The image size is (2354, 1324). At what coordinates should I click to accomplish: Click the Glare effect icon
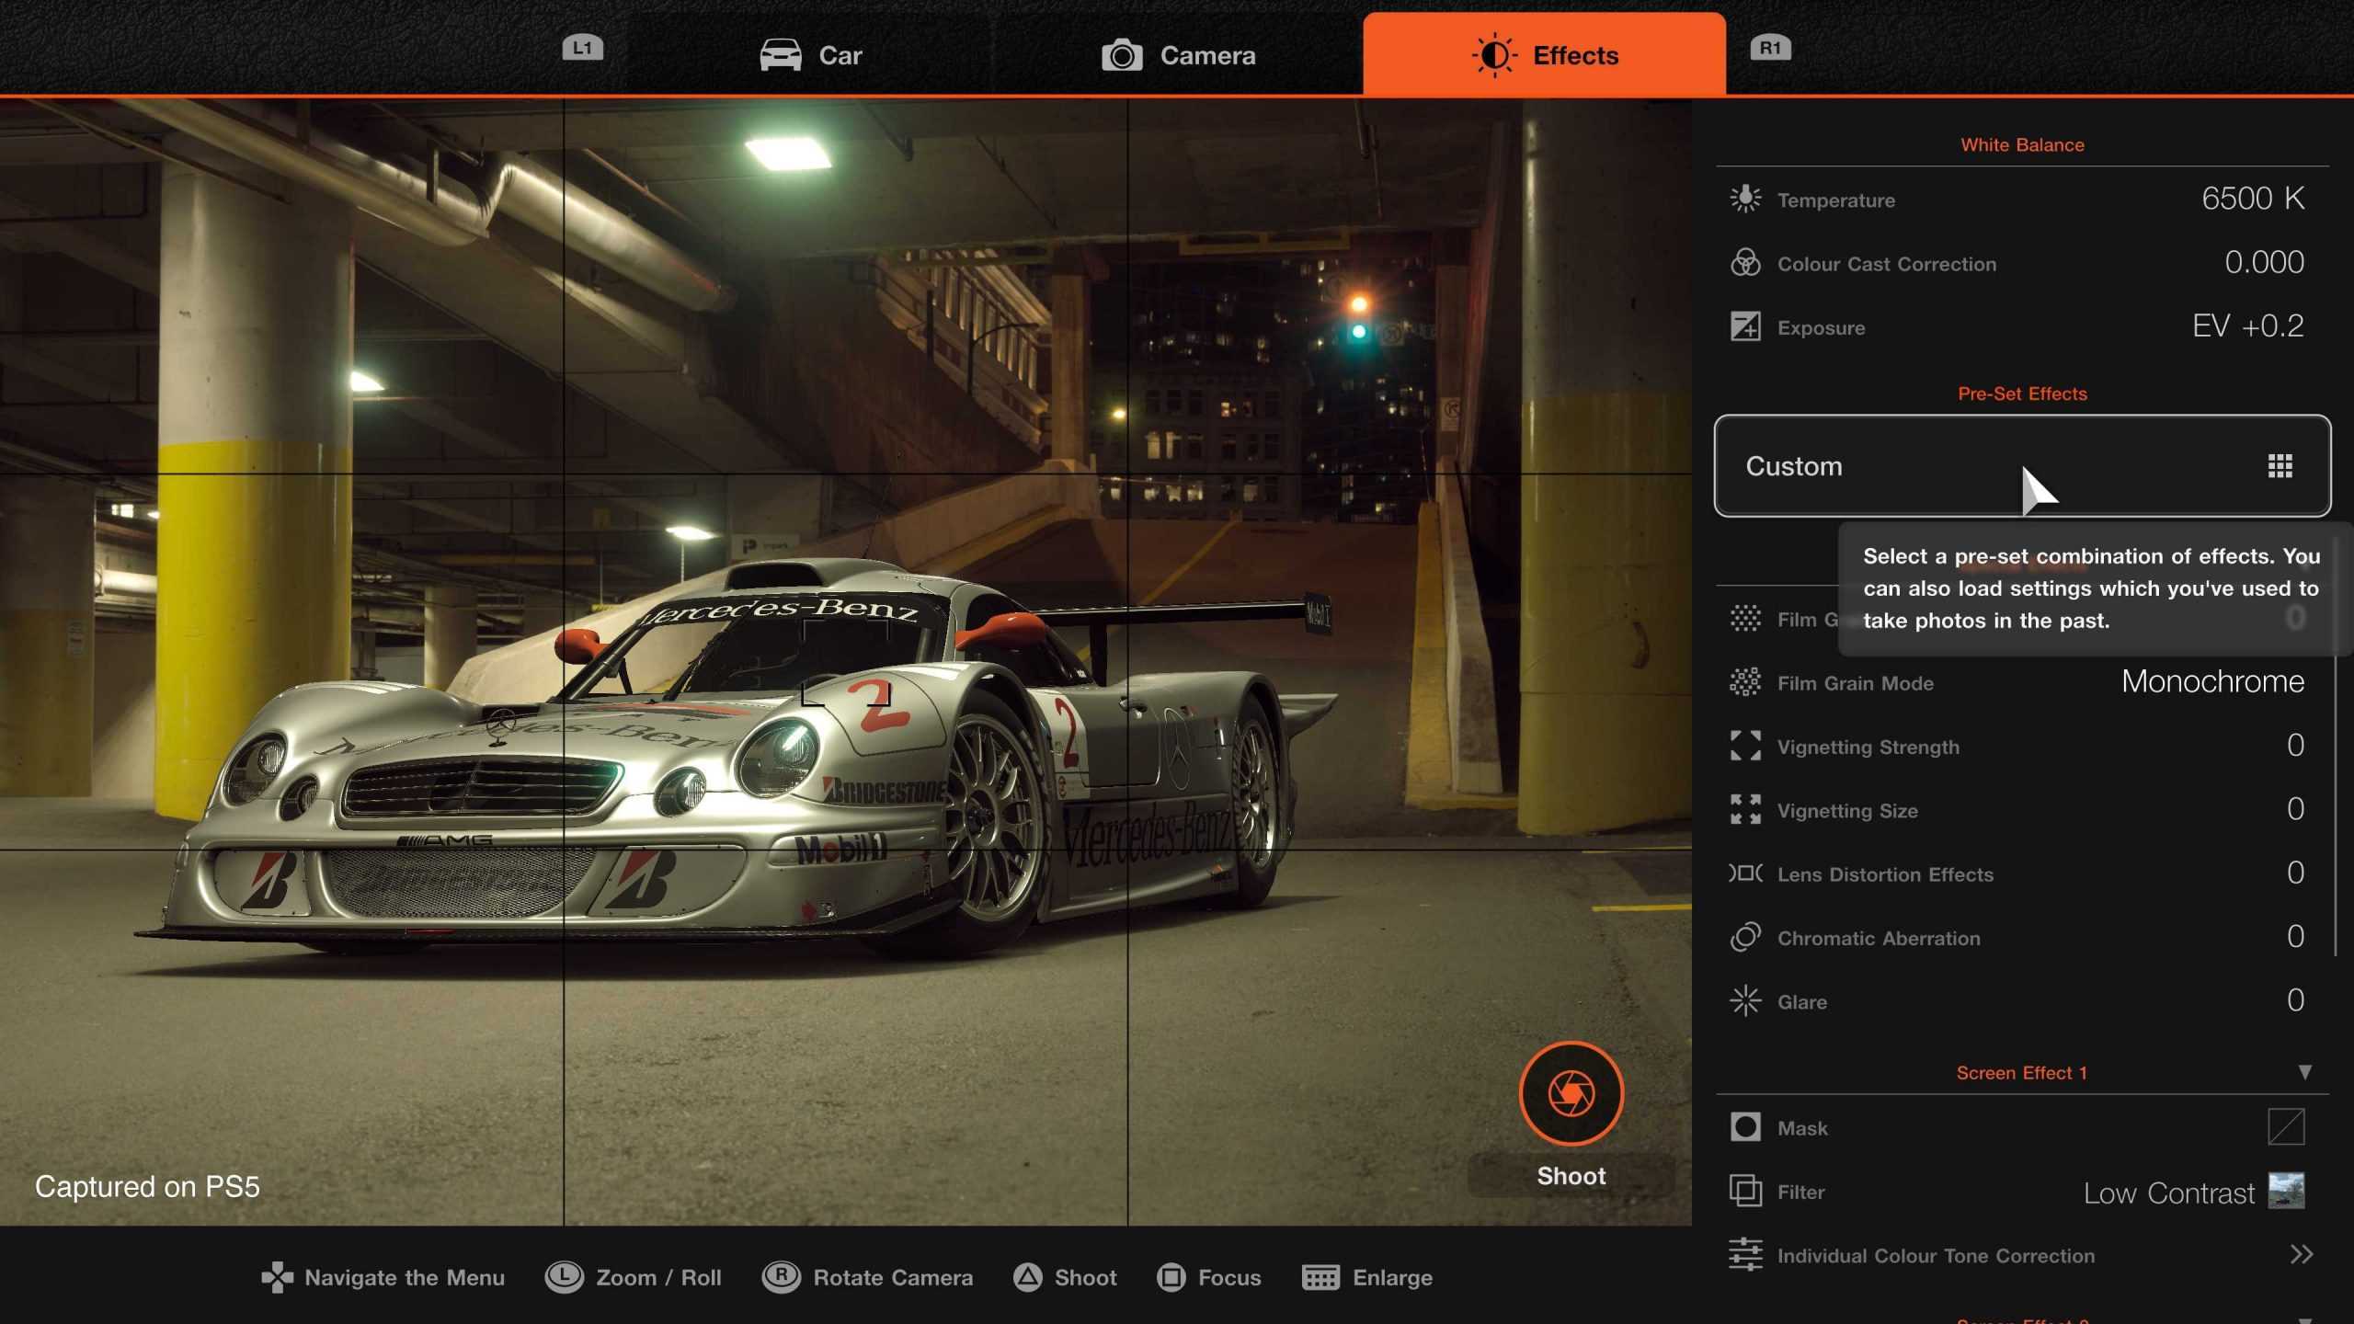pyautogui.click(x=1744, y=1000)
